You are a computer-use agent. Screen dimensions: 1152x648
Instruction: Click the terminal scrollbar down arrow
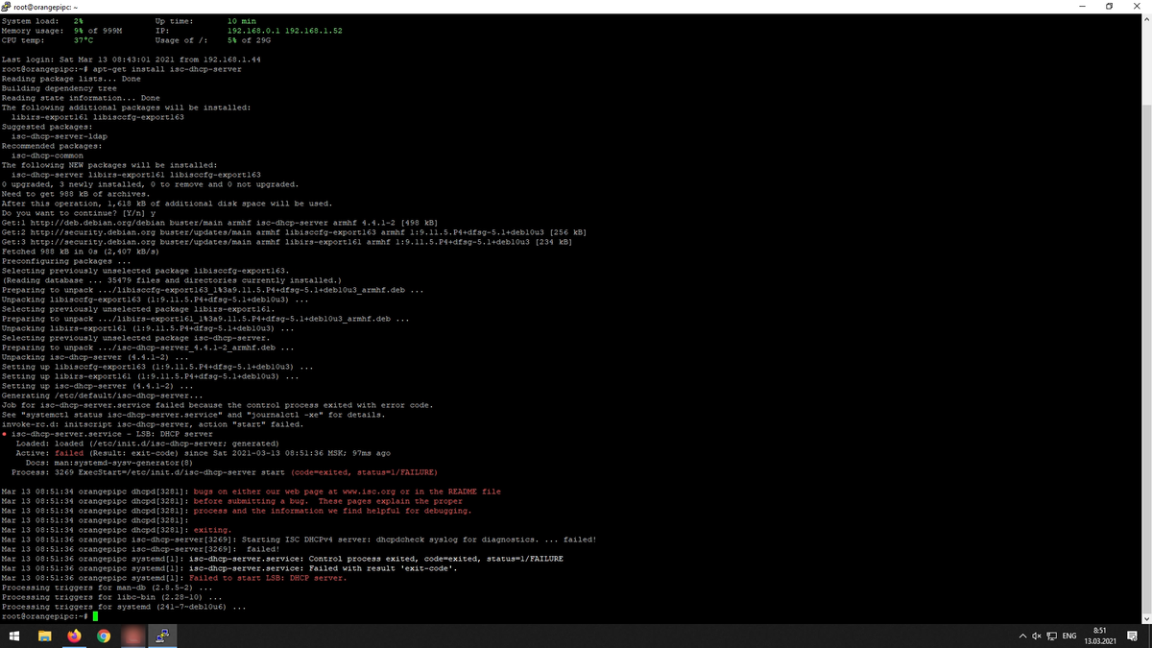click(x=1146, y=618)
